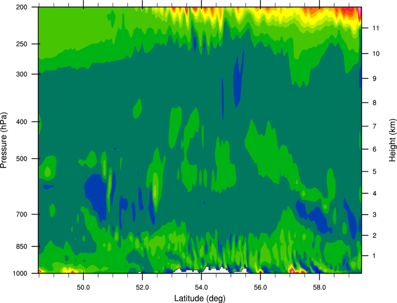This screenshot has height=303, width=397.
Task: Click the 54.0 latitude tick label
Action: 202,288
